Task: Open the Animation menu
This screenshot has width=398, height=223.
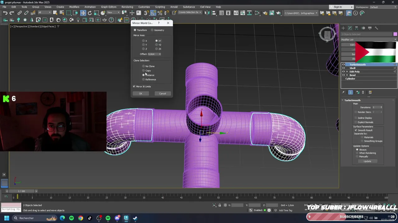Action: 90,7
